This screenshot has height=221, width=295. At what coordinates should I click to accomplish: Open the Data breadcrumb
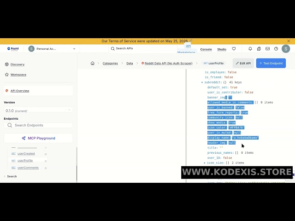(x=130, y=64)
